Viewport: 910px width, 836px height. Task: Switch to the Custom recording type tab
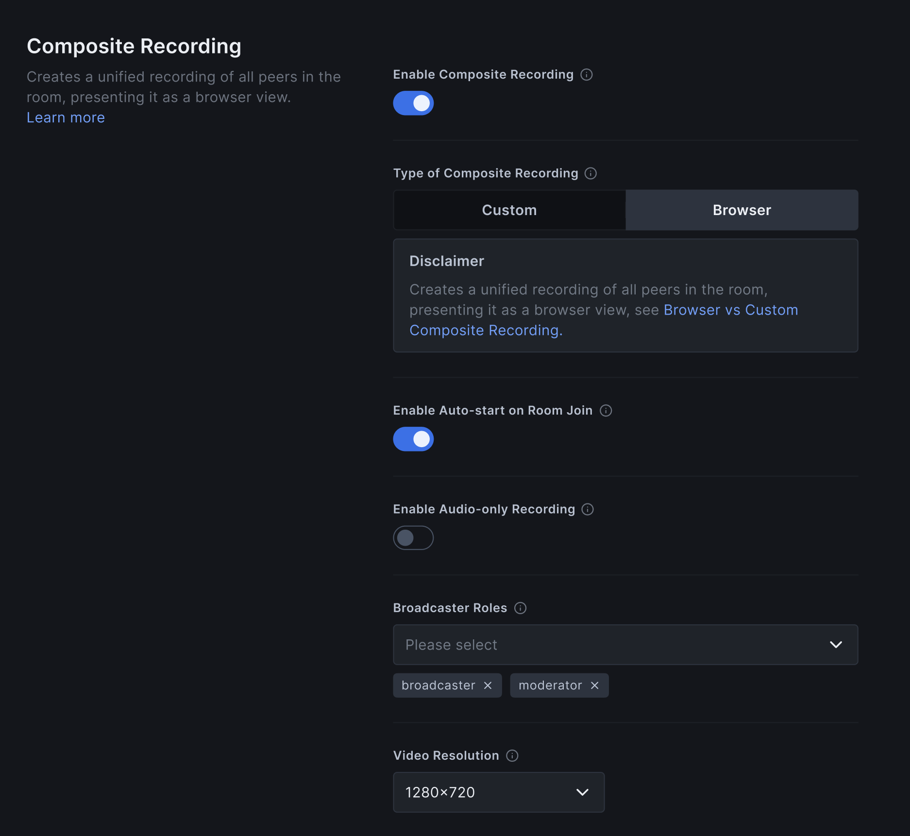pyautogui.click(x=509, y=210)
